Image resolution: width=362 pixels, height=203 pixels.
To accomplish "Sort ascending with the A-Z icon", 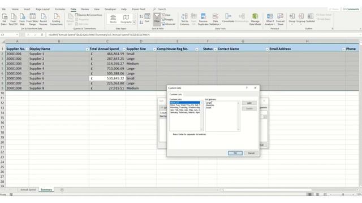I will pos(141,16).
